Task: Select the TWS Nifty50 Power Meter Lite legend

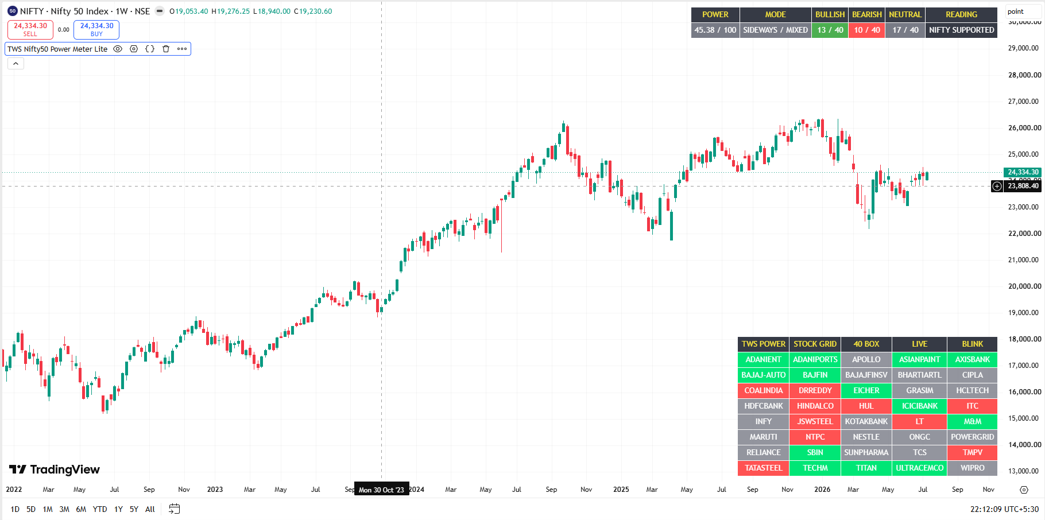Action: 57,49
